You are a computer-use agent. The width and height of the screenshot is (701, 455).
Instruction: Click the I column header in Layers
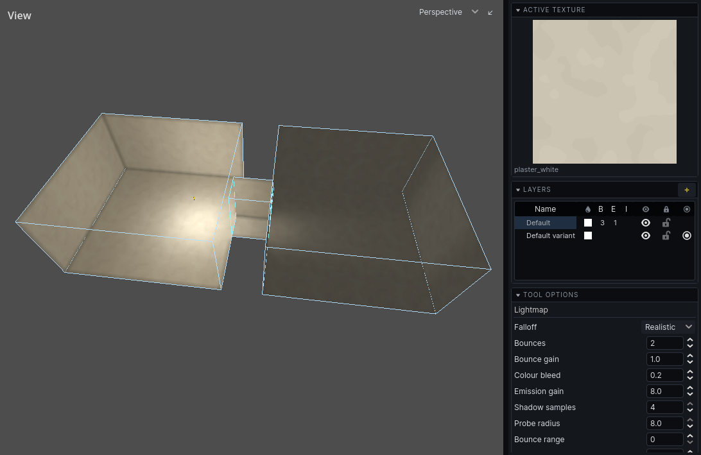pos(626,209)
